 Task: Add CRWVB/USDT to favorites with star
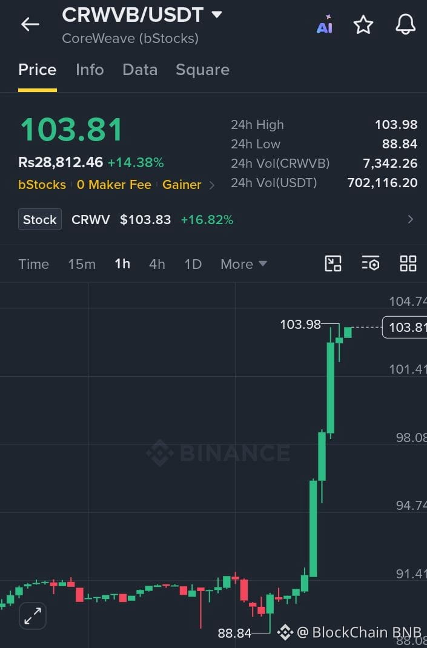tap(363, 24)
